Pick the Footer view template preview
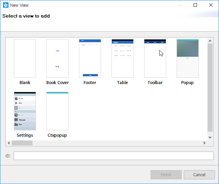The image size is (219, 184). (90, 58)
